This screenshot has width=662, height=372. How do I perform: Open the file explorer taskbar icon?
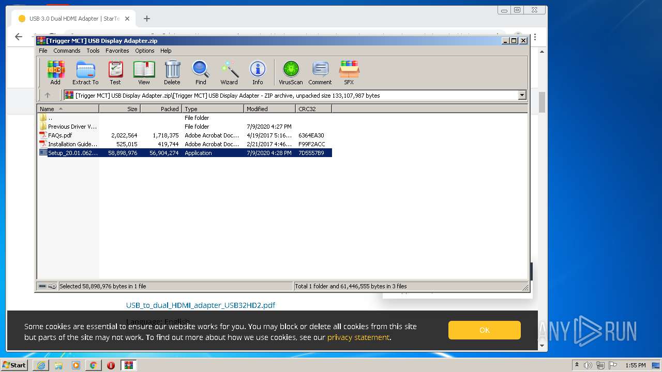click(x=58, y=365)
